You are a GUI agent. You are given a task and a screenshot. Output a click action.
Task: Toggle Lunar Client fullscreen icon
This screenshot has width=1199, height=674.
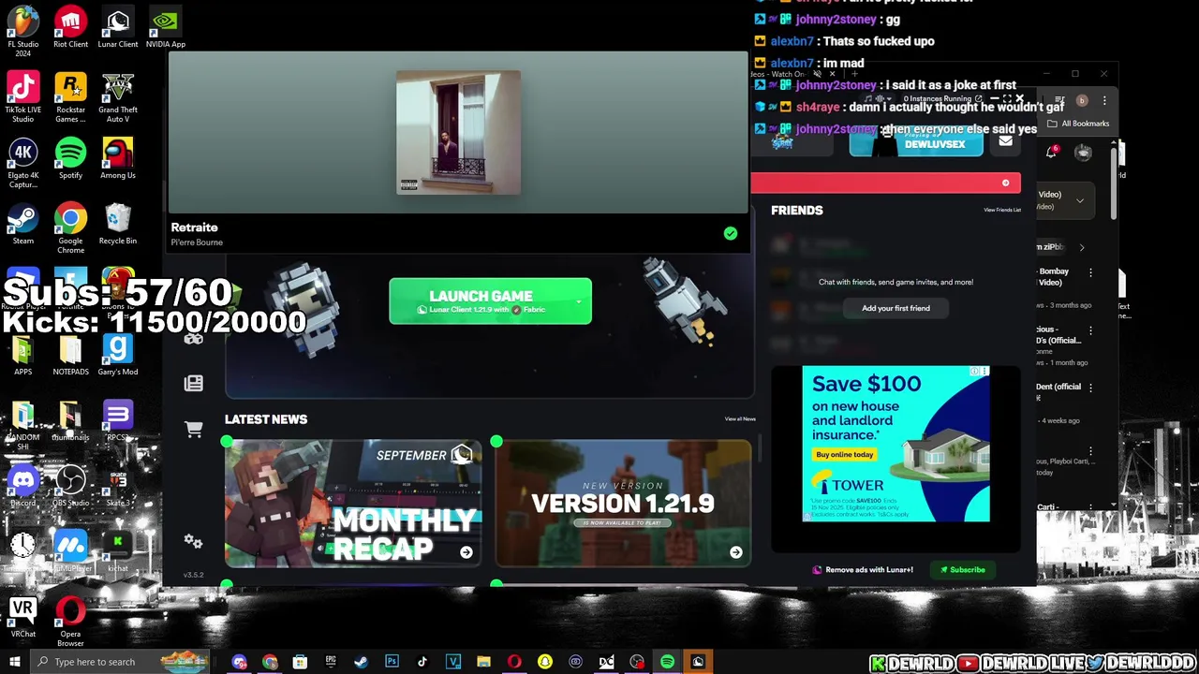click(1007, 99)
